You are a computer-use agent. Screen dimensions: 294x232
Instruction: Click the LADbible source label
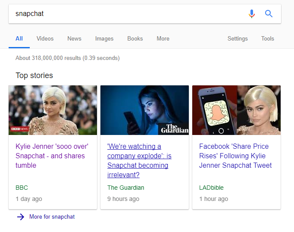(211, 188)
